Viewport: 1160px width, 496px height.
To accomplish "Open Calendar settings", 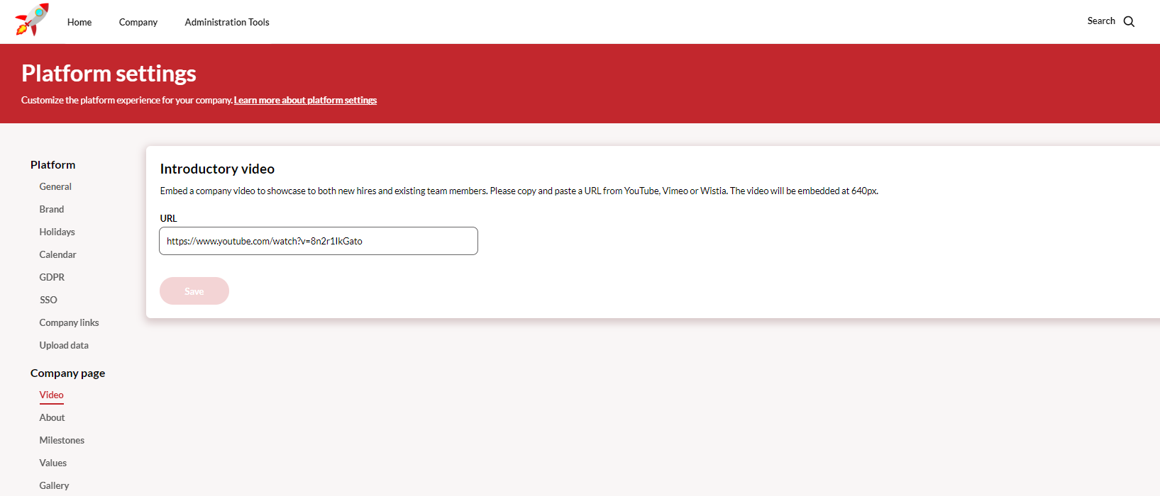I will [57, 255].
